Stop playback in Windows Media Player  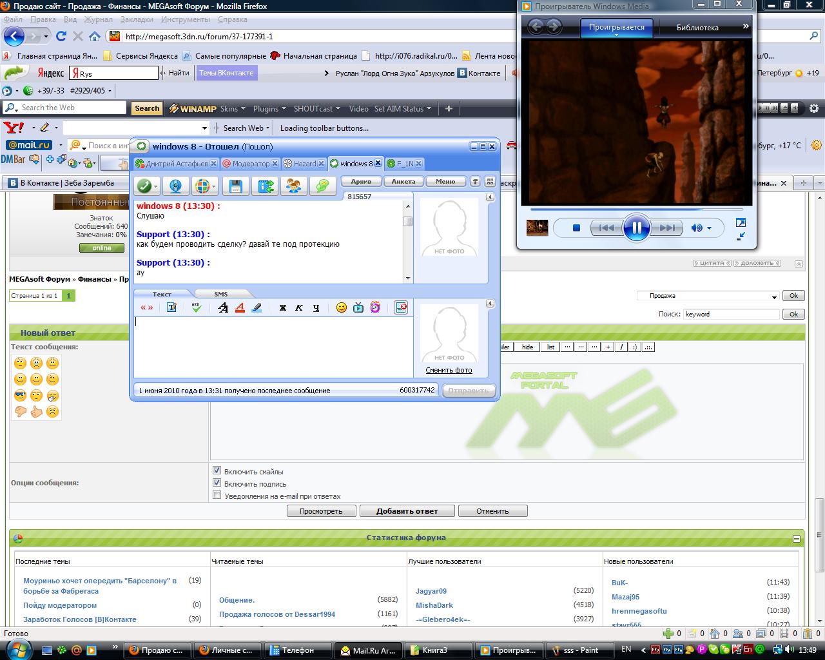point(577,228)
